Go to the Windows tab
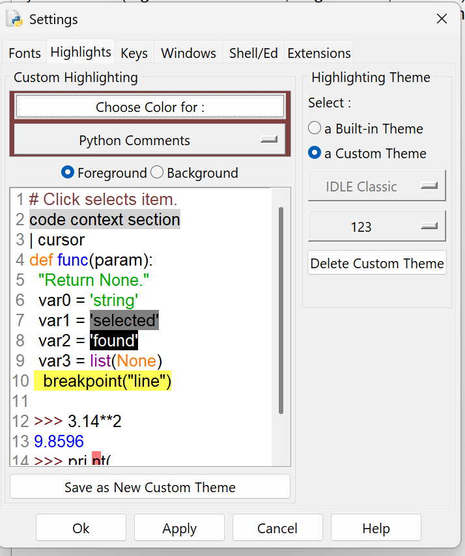 pyautogui.click(x=188, y=53)
